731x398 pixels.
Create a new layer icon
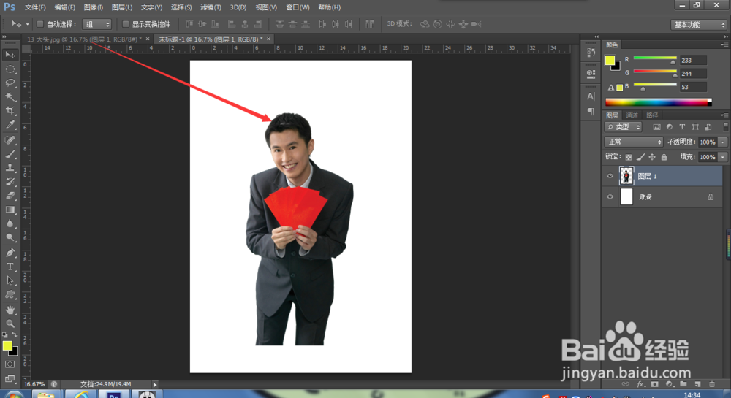(698, 384)
